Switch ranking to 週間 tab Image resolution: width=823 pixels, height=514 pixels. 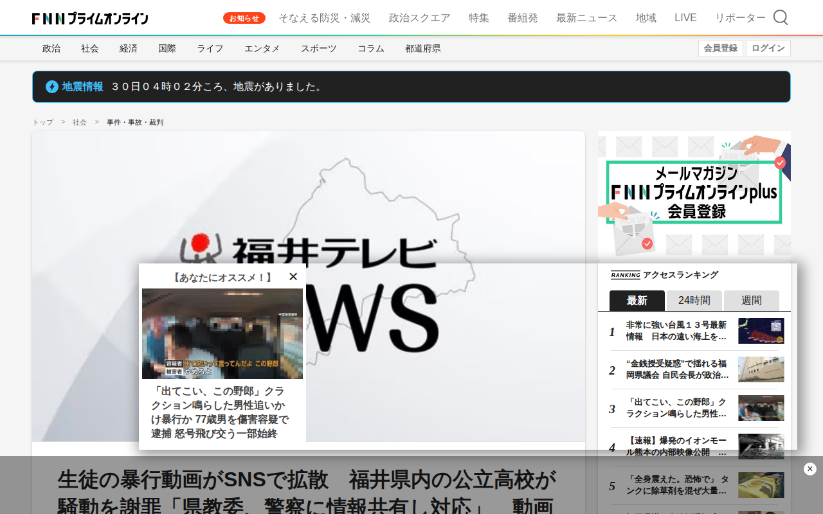click(752, 301)
